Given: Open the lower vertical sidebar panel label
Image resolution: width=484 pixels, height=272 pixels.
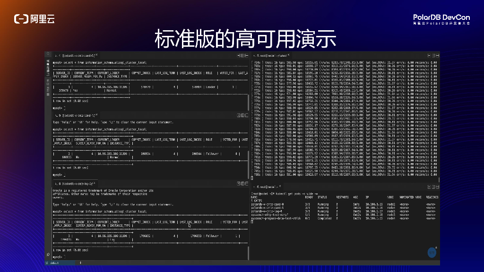Looking at the screenshot, I should click(48, 87).
